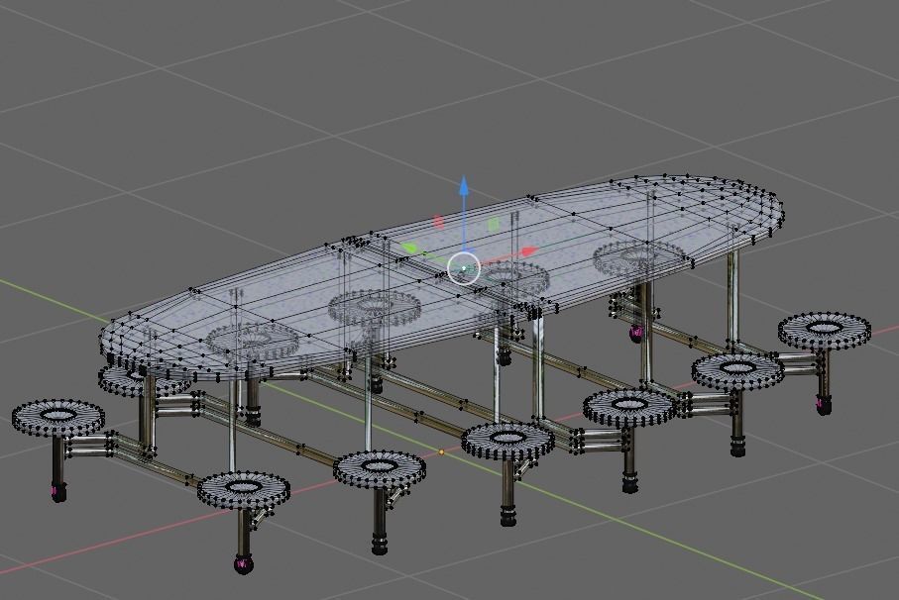Grab the red X-axis gizmo arrow
Image resolution: width=899 pixels, height=600 pixels.
click(x=529, y=251)
